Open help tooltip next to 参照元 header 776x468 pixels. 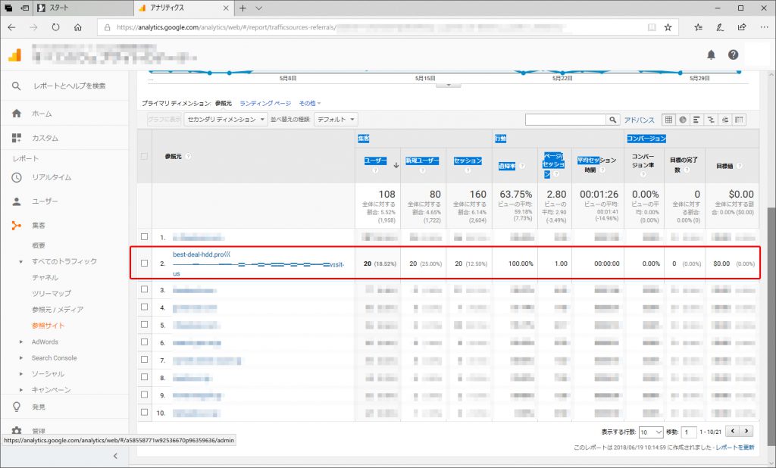point(189,156)
